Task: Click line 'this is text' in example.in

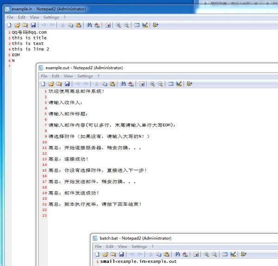Action: (28, 44)
